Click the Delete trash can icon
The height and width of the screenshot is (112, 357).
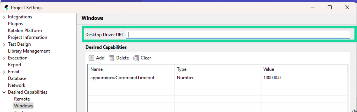112,58
